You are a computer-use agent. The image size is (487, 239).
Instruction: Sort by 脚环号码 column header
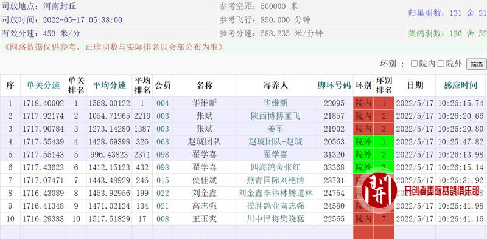pyautogui.click(x=334, y=86)
